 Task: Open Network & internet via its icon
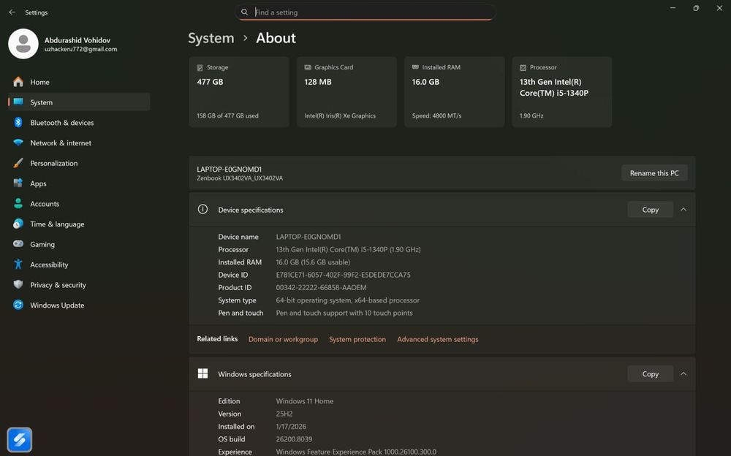tap(18, 143)
